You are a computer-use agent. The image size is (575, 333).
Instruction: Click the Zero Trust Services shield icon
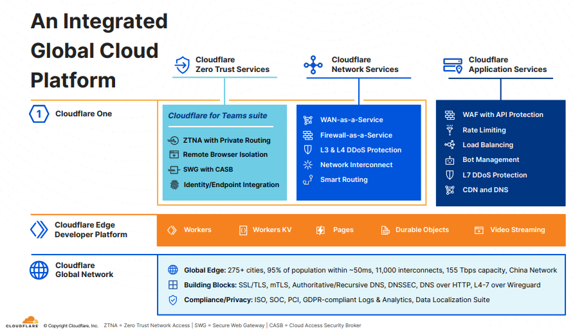182,65
